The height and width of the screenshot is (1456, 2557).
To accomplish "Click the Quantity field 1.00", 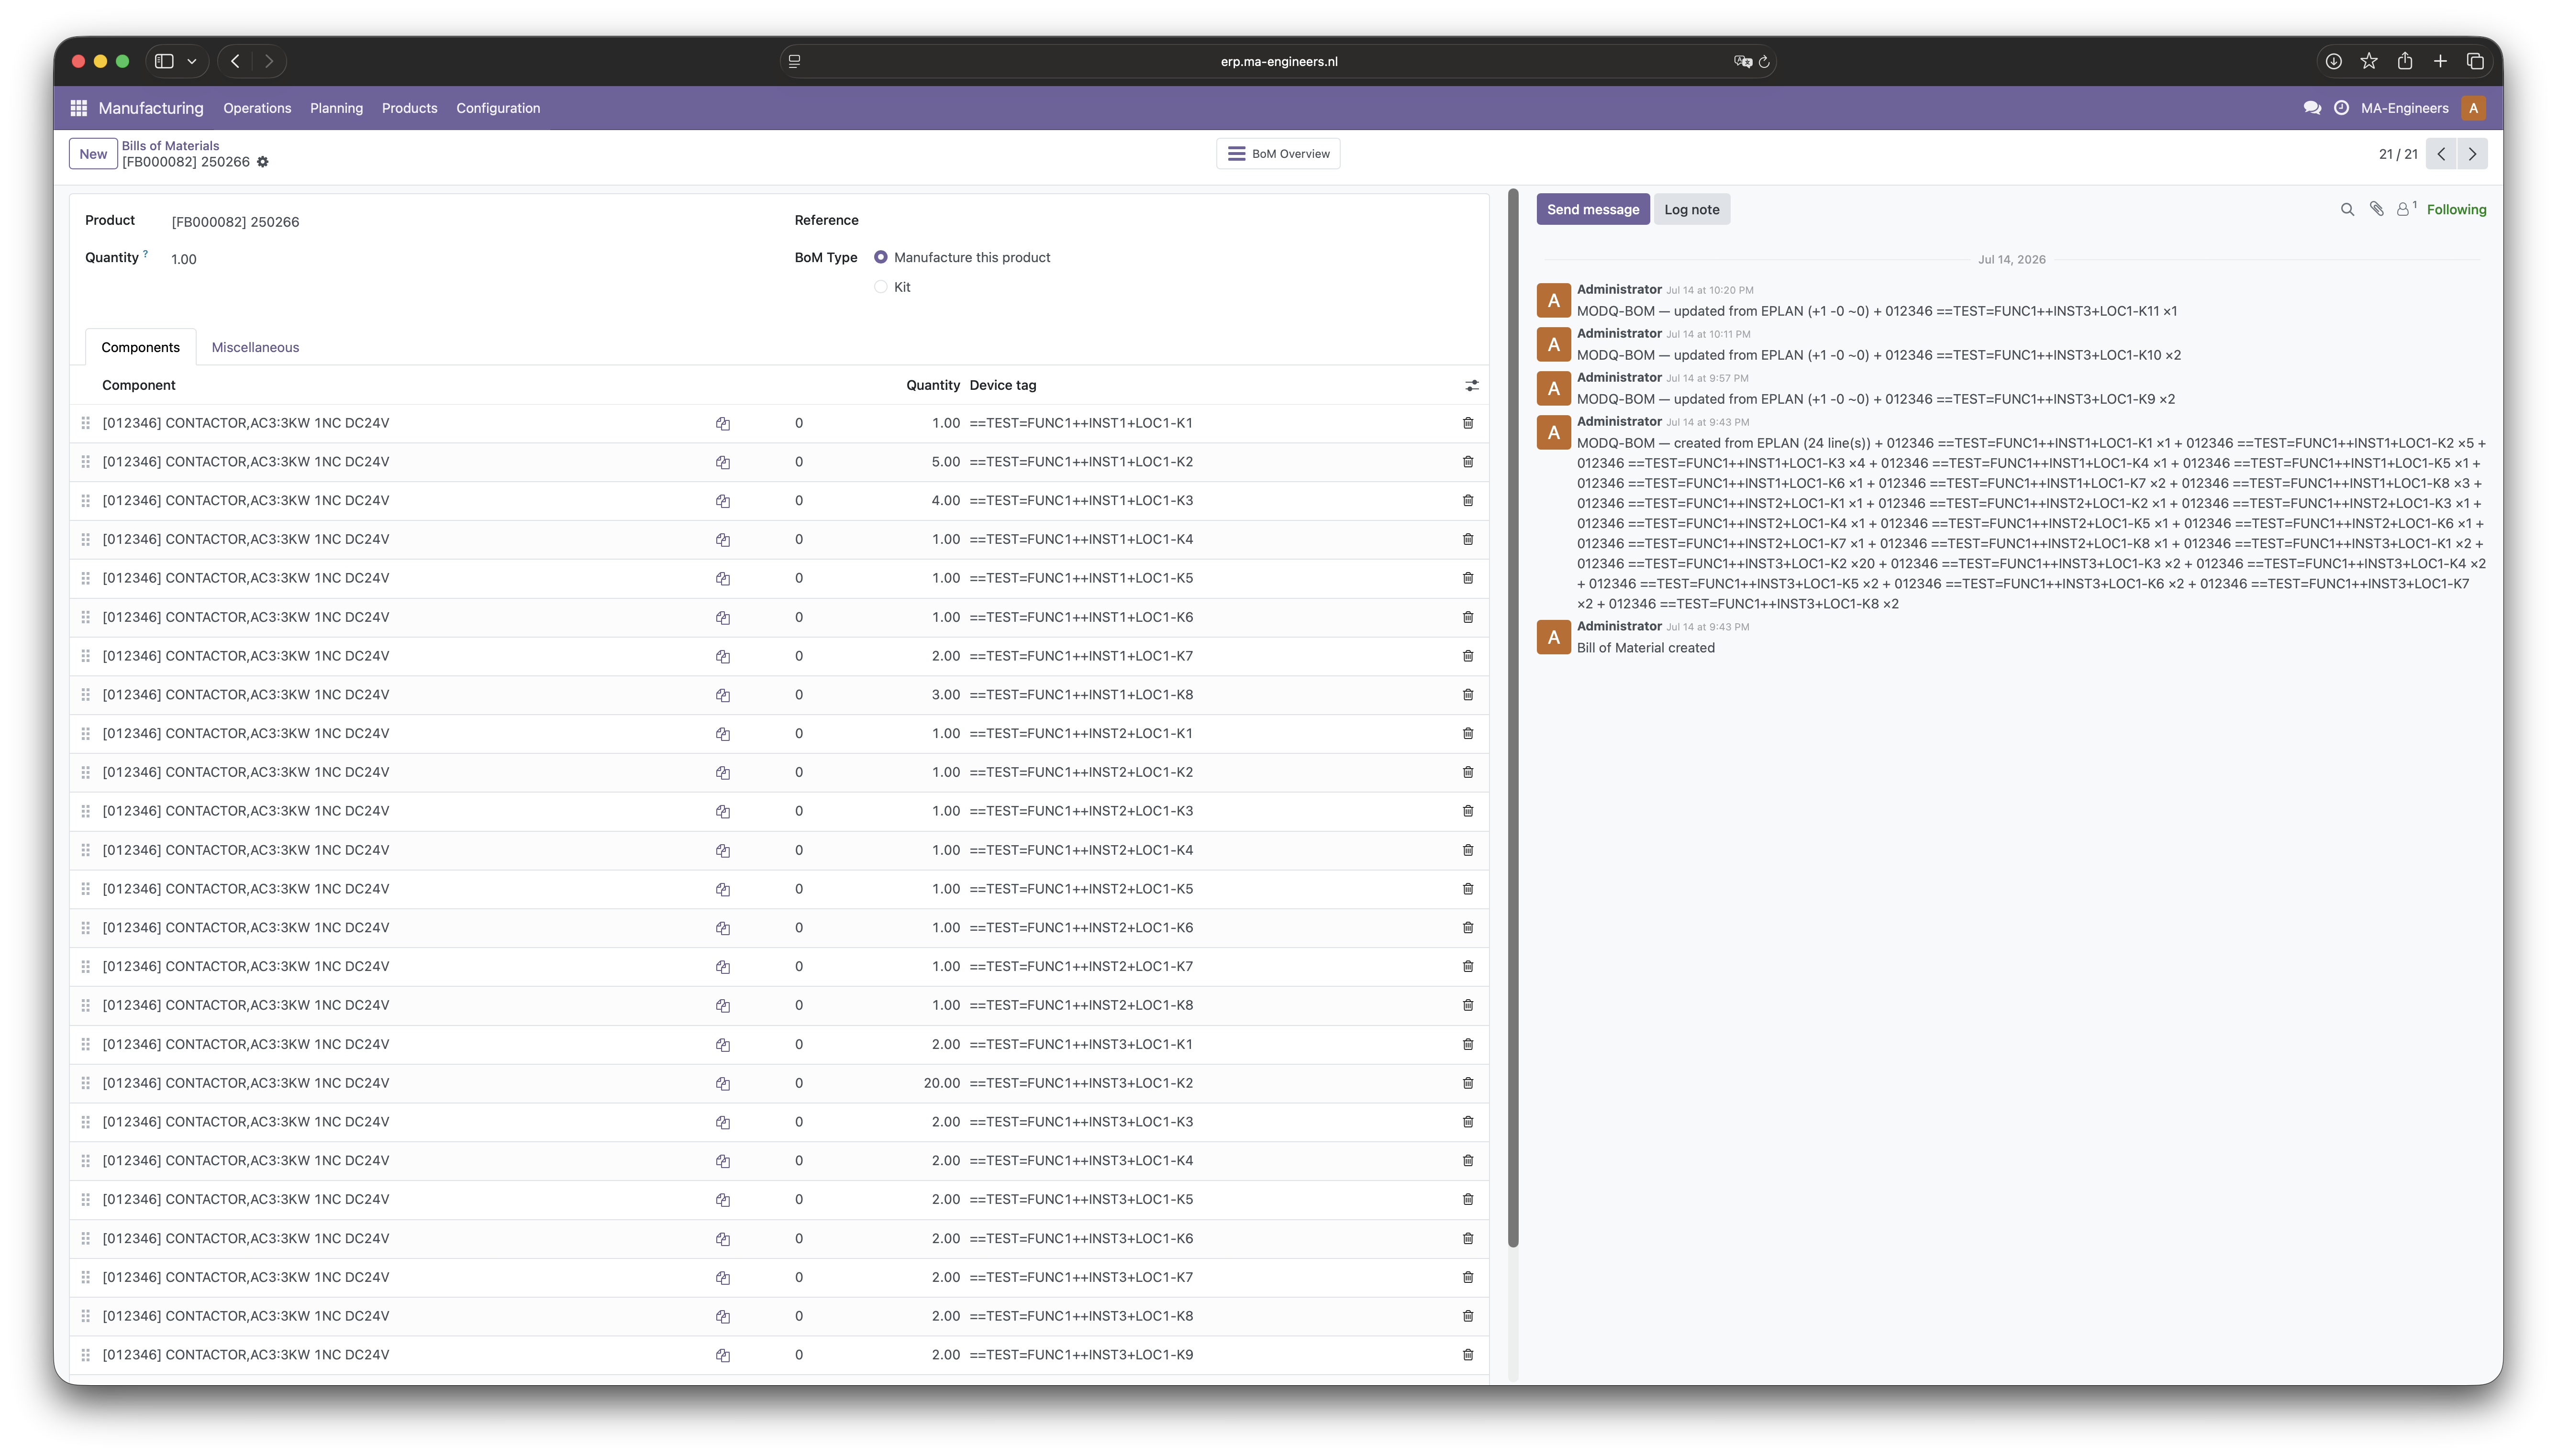I will click(184, 259).
